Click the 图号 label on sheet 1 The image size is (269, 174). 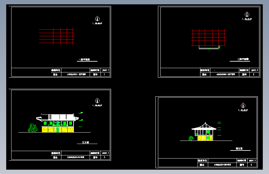(x=95, y=75)
